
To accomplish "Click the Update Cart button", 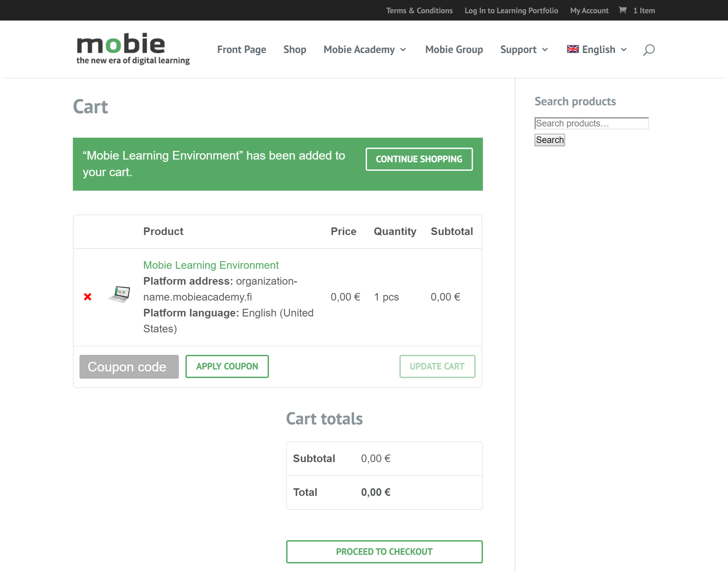I will click(437, 367).
